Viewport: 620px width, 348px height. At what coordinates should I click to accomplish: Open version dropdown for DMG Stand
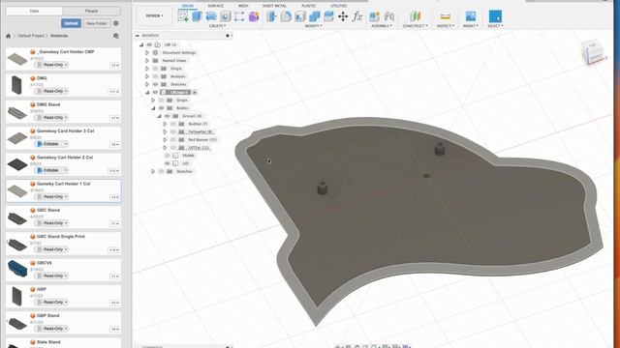point(114,118)
